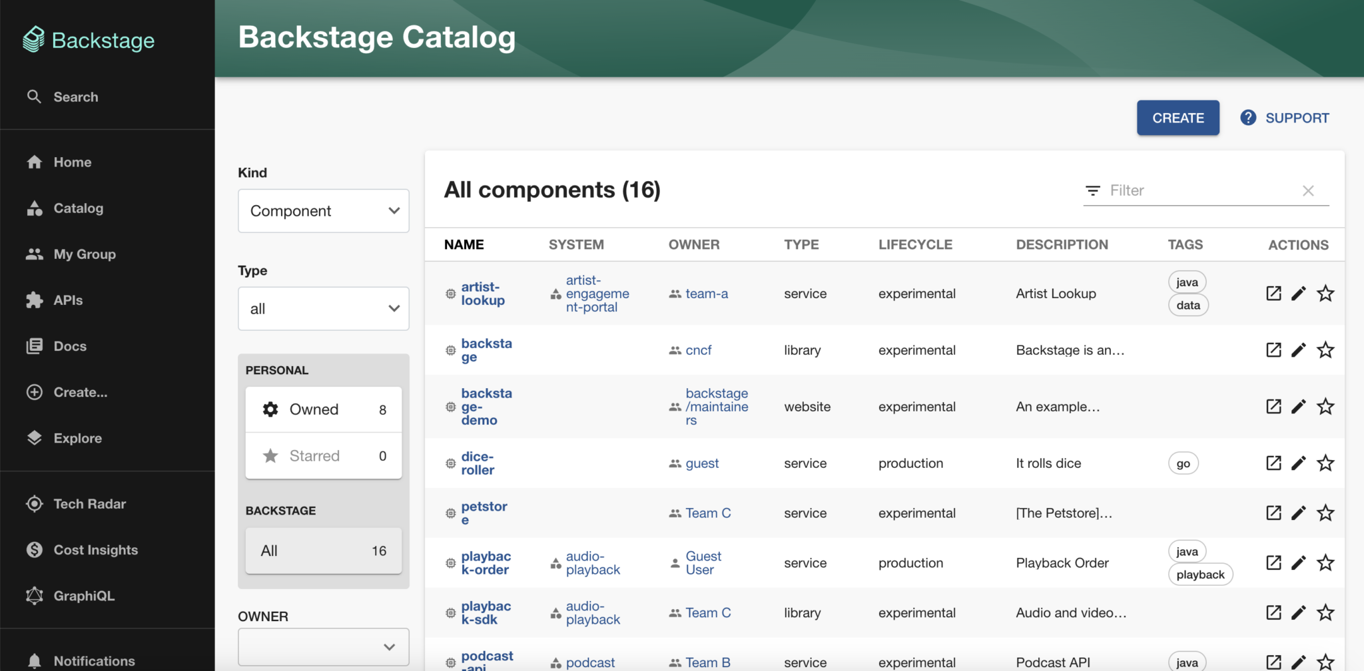Open the petstore component link
The image size is (1364, 671).
click(x=484, y=513)
